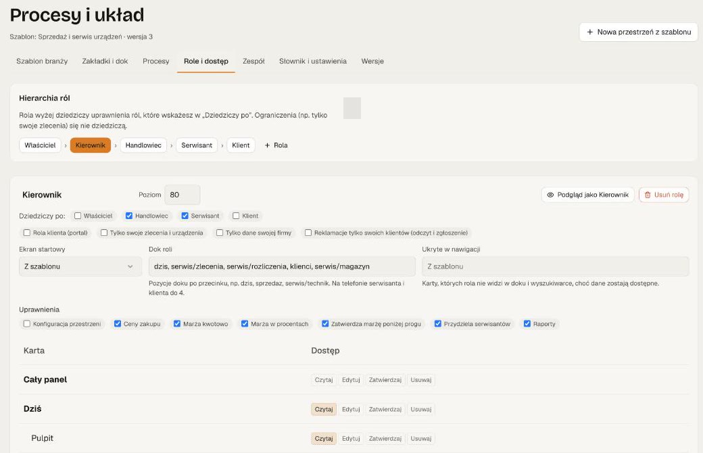Toggle Czytaj for Cały panel

[324, 380]
